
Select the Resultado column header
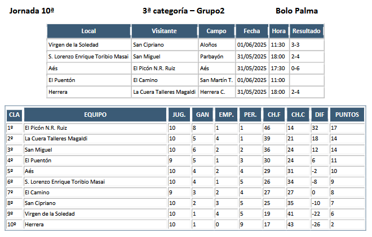306,31
